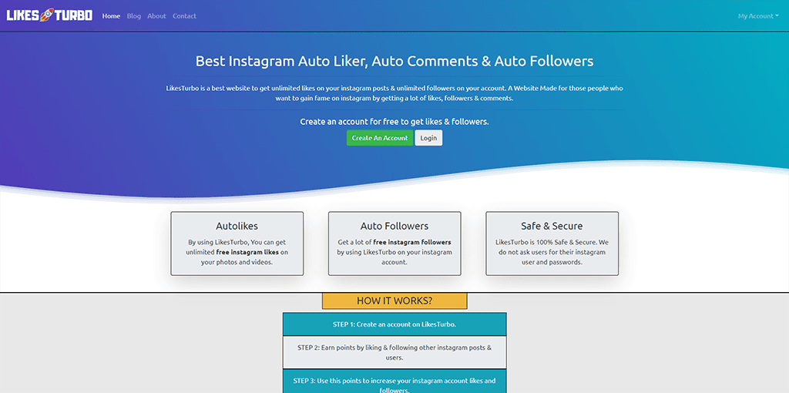Click 'Create an account for free' text

394,122
